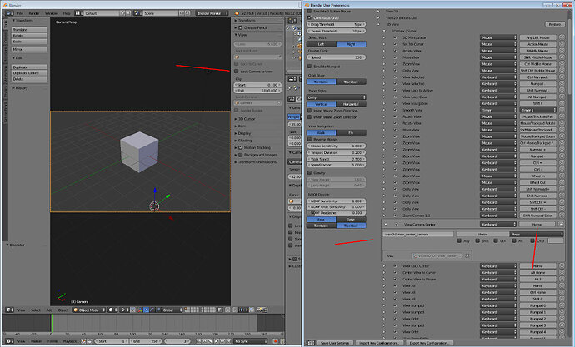
Task: Click the OpenGL render animation icon
Action: coord(264,310)
